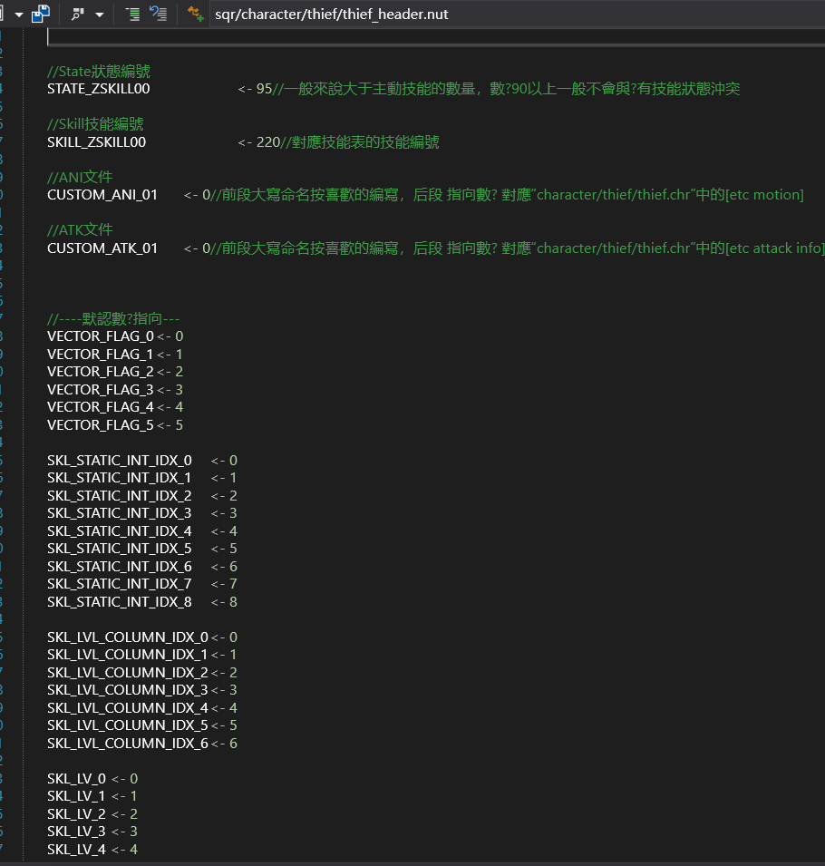Open the dropdown arrow left of Save All

click(18, 15)
